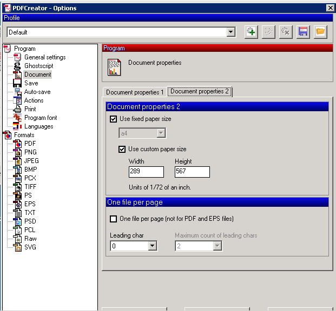Click the PDF format icon
Image resolution: width=336 pixels, height=311 pixels.
click(17, 144)
